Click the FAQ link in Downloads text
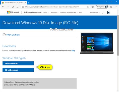The image size is (119, 92). point(73,51)
